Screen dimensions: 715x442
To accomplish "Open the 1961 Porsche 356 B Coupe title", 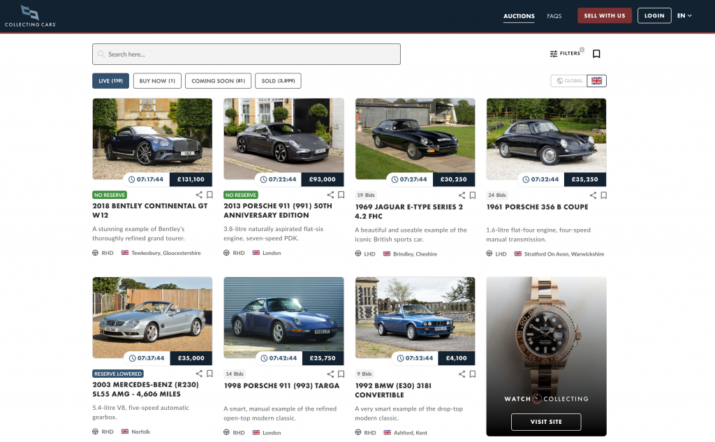I will coord(537,207).
